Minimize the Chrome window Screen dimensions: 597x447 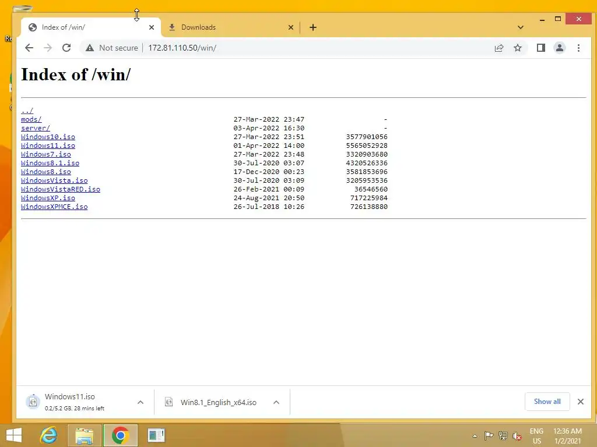(x=542, y=19)
